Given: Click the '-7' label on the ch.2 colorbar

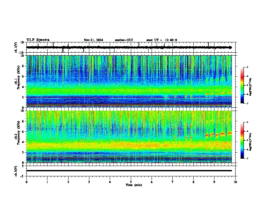Looking at the screenshot, I should [x=247, y=158].
